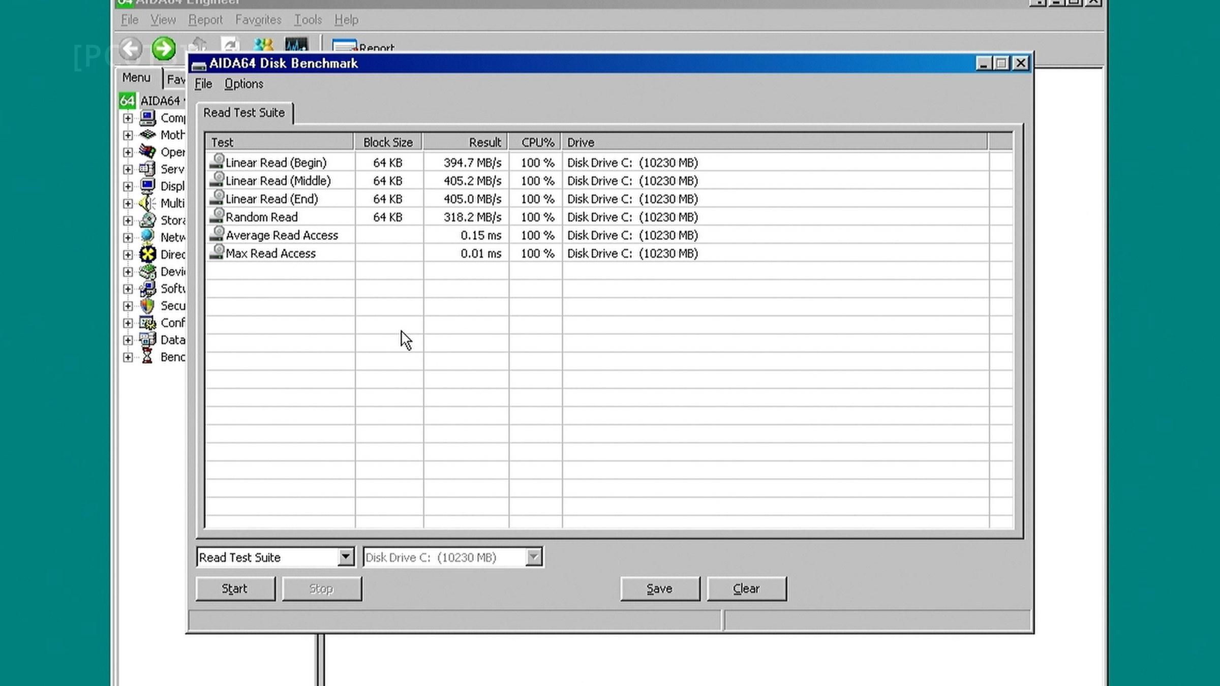
Task: Select the DirectX tree icon
Action: tap(148, 254)
